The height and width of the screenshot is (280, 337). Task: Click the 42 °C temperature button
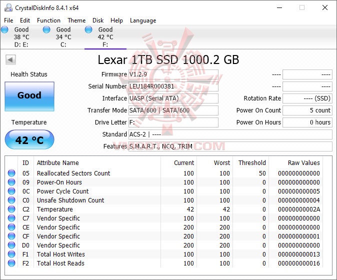coord(29,139)
